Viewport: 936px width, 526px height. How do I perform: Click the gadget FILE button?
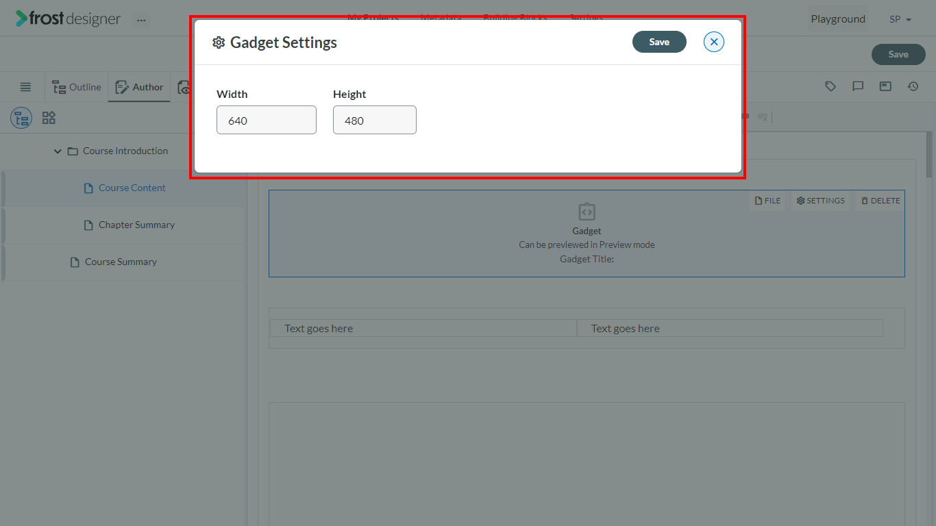coord(768,201)
